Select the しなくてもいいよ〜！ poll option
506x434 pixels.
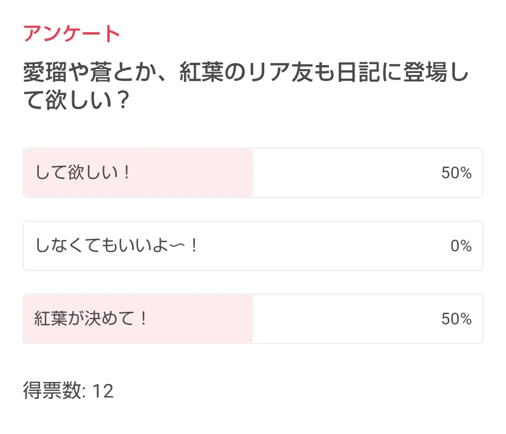pyautogui.click(x=253, y=246)
